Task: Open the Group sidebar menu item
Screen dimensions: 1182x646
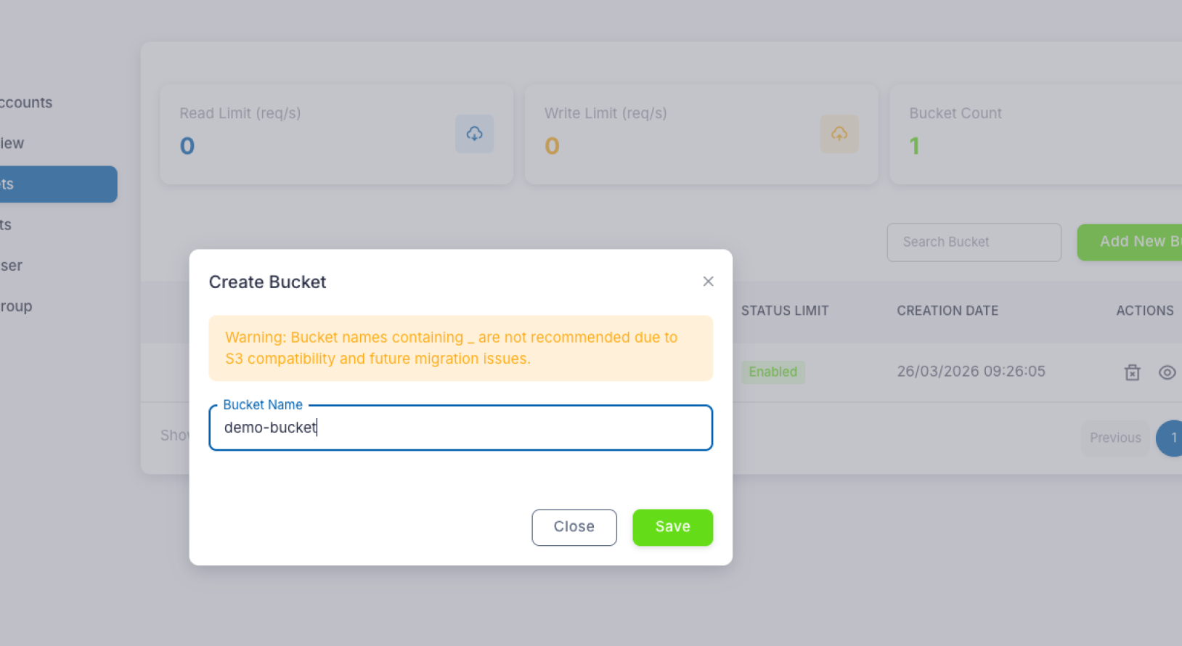Action: (x=16, y=306)
